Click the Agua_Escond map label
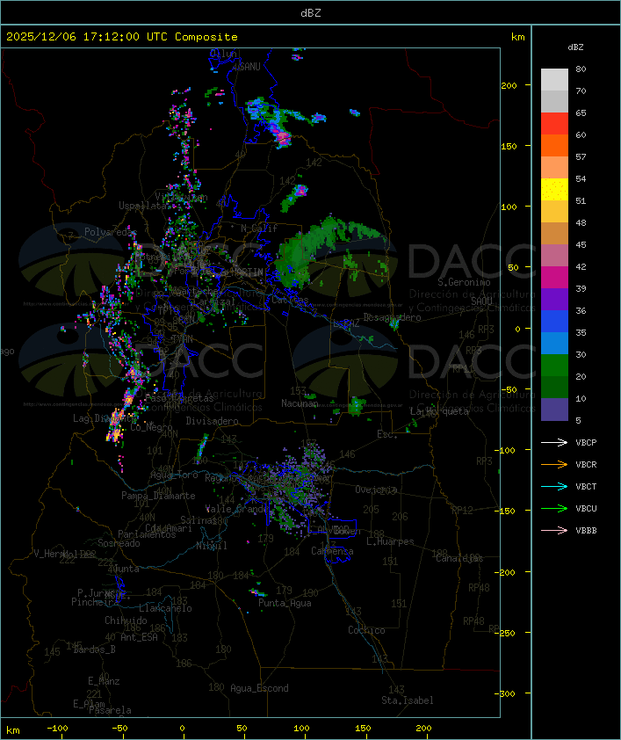The image size is (621, 740). pos(259,688)
